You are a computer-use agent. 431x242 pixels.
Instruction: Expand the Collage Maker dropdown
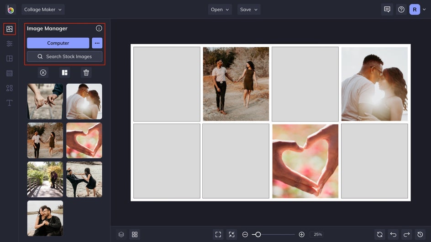point(43,10)
